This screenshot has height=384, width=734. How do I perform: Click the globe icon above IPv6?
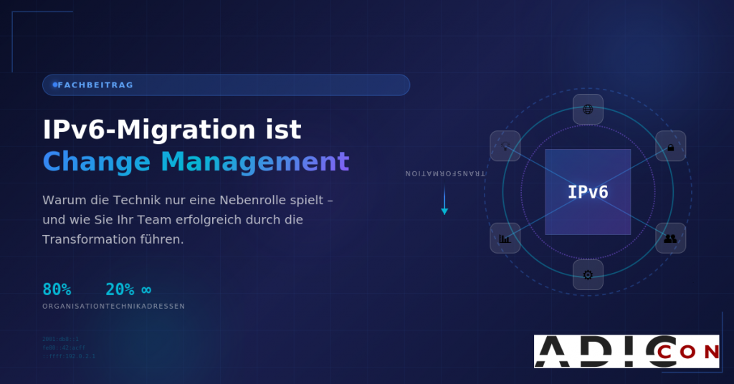(x=588, y=110)
